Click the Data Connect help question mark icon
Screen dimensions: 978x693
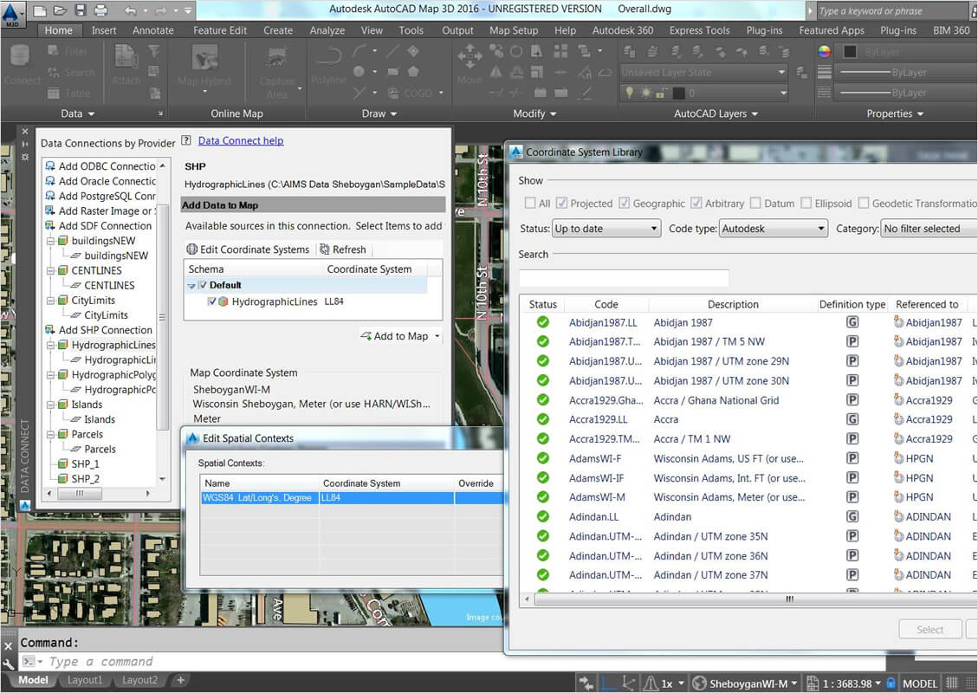[x=186, y=141]
